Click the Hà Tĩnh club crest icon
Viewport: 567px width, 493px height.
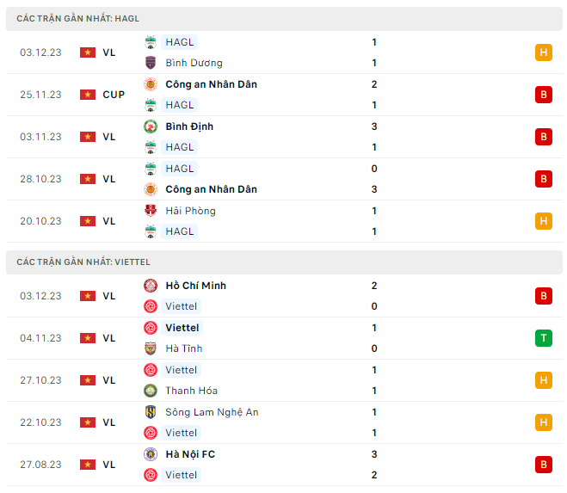click(x=151, y=348)
